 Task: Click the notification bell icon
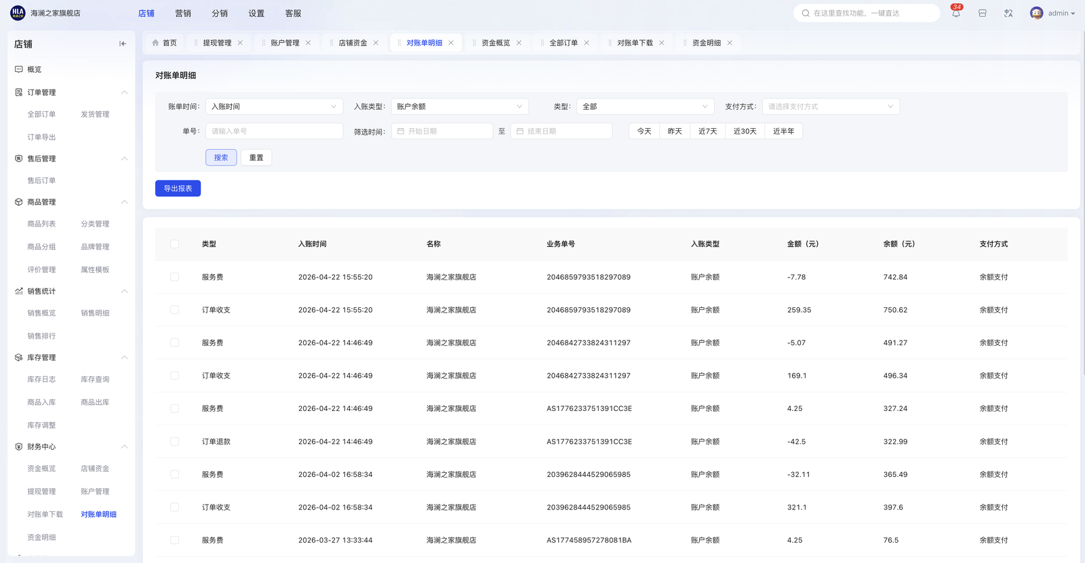pos(955,14)
